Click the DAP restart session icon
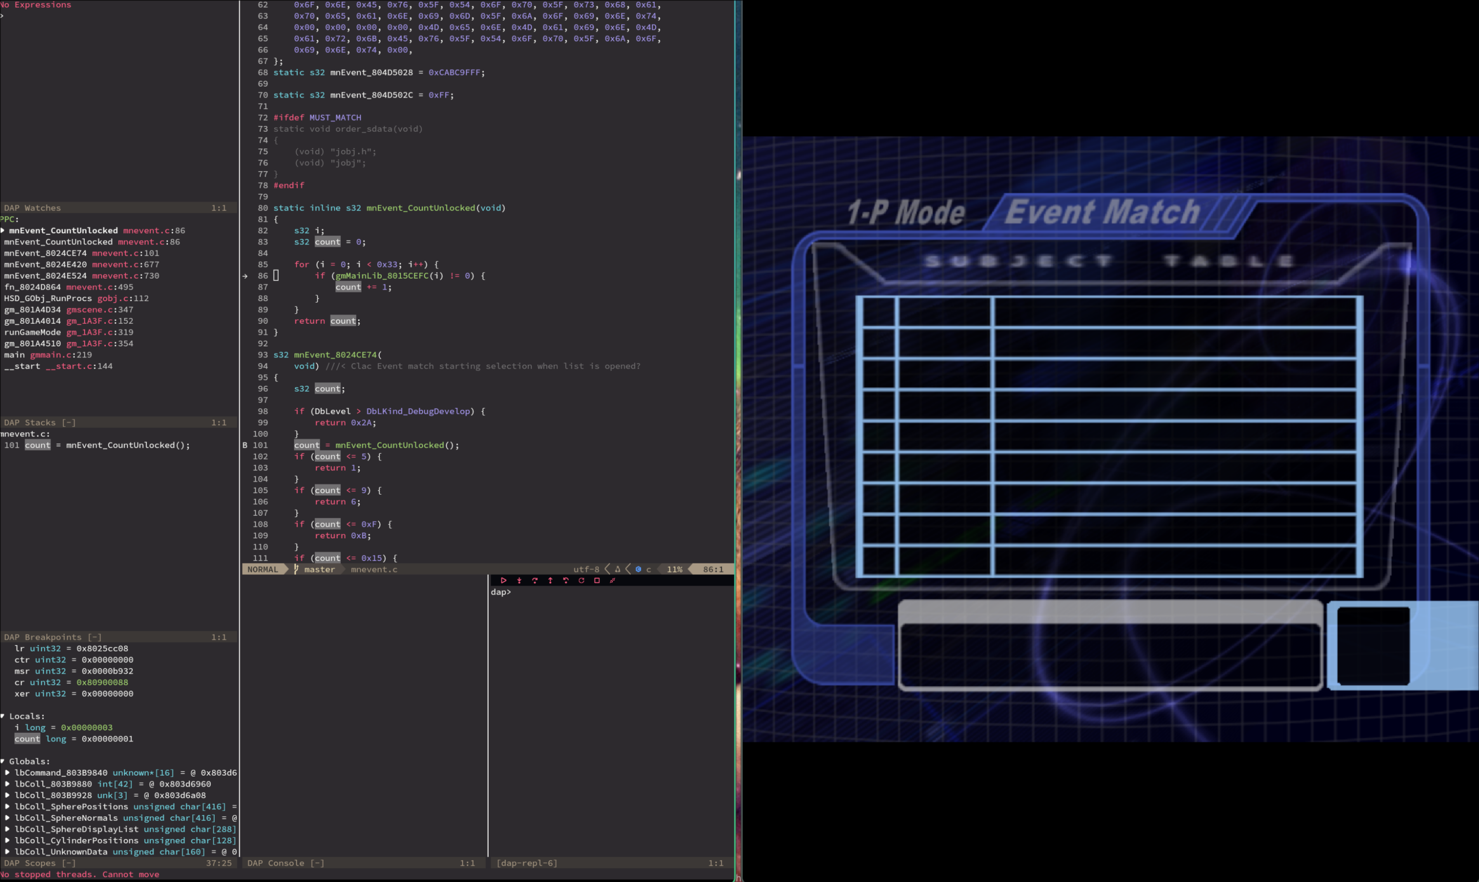 581,581
